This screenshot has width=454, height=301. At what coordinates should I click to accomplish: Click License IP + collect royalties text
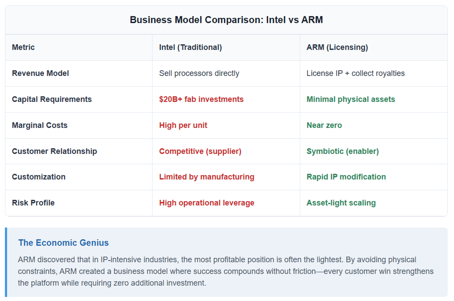point(356,73)
